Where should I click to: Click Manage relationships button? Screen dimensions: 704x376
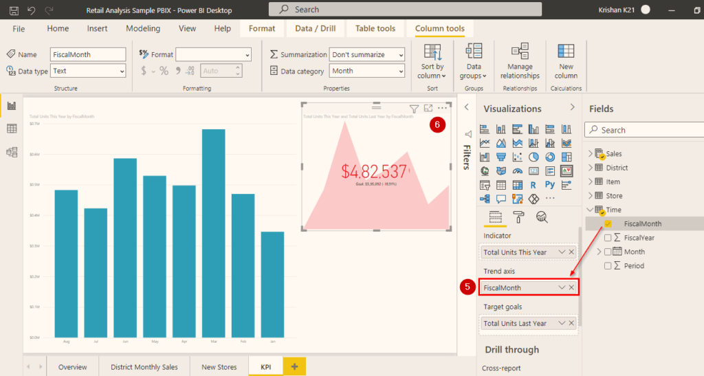(520, 62)
